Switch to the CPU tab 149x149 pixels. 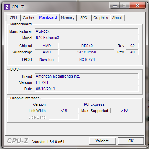[13, 18]
